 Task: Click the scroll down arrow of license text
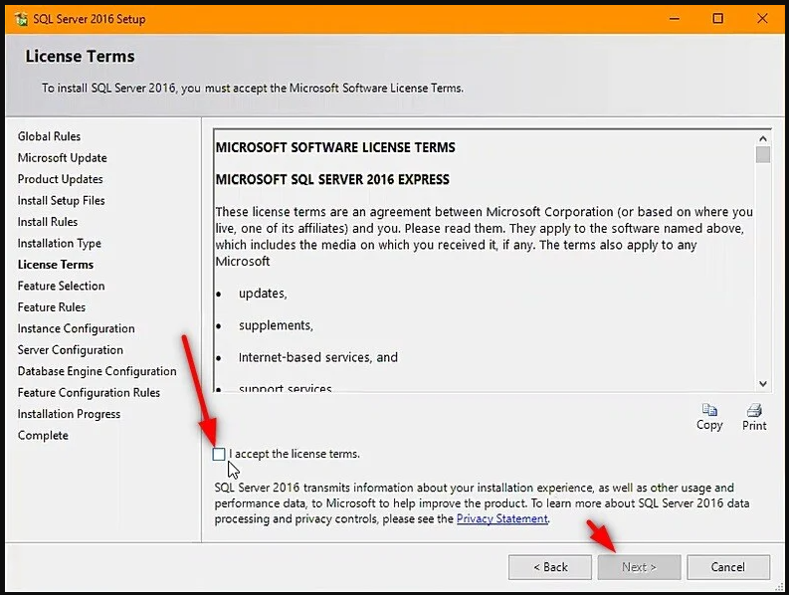coord(763,384)
